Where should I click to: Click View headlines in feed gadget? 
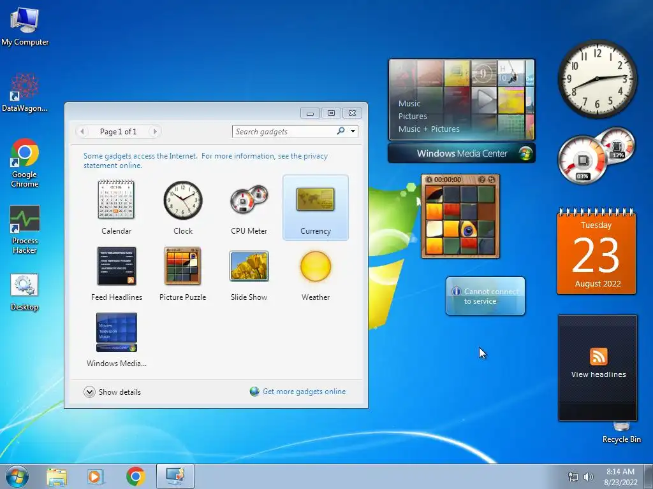pyautogui.click(x=598, y=374)
